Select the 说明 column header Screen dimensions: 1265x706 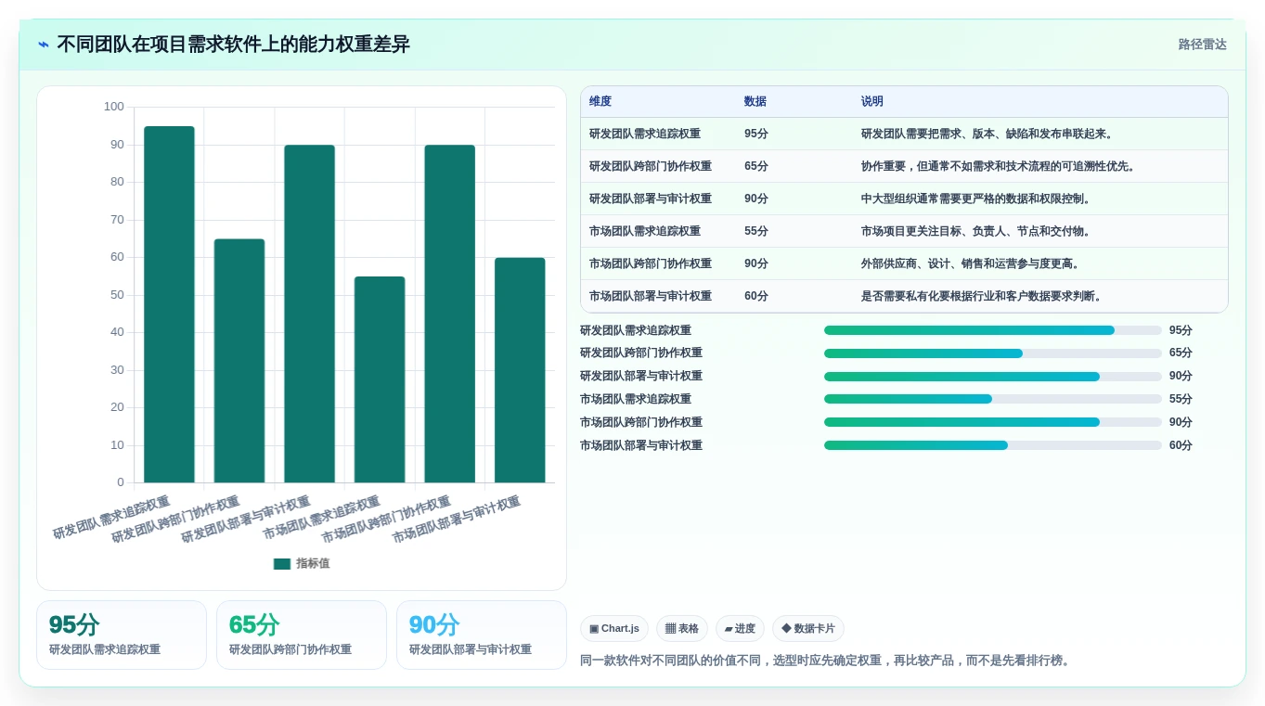pos(872,102)
